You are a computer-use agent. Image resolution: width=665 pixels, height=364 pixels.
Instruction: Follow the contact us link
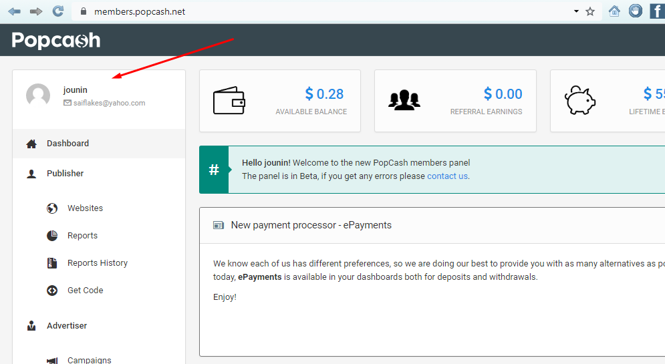point(447,176)
